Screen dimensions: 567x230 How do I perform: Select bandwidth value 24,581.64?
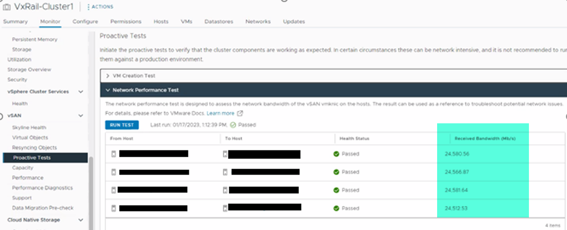pyautogui.click(x=457, y=190)
